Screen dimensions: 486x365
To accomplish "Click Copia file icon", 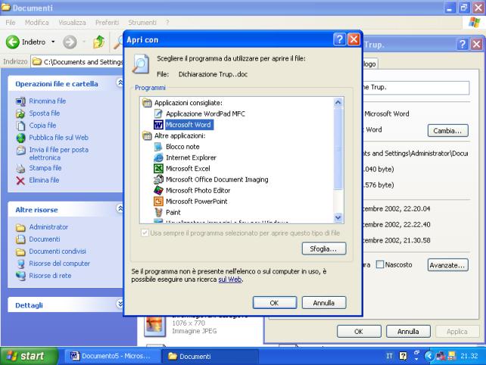I will pos(20,126).
